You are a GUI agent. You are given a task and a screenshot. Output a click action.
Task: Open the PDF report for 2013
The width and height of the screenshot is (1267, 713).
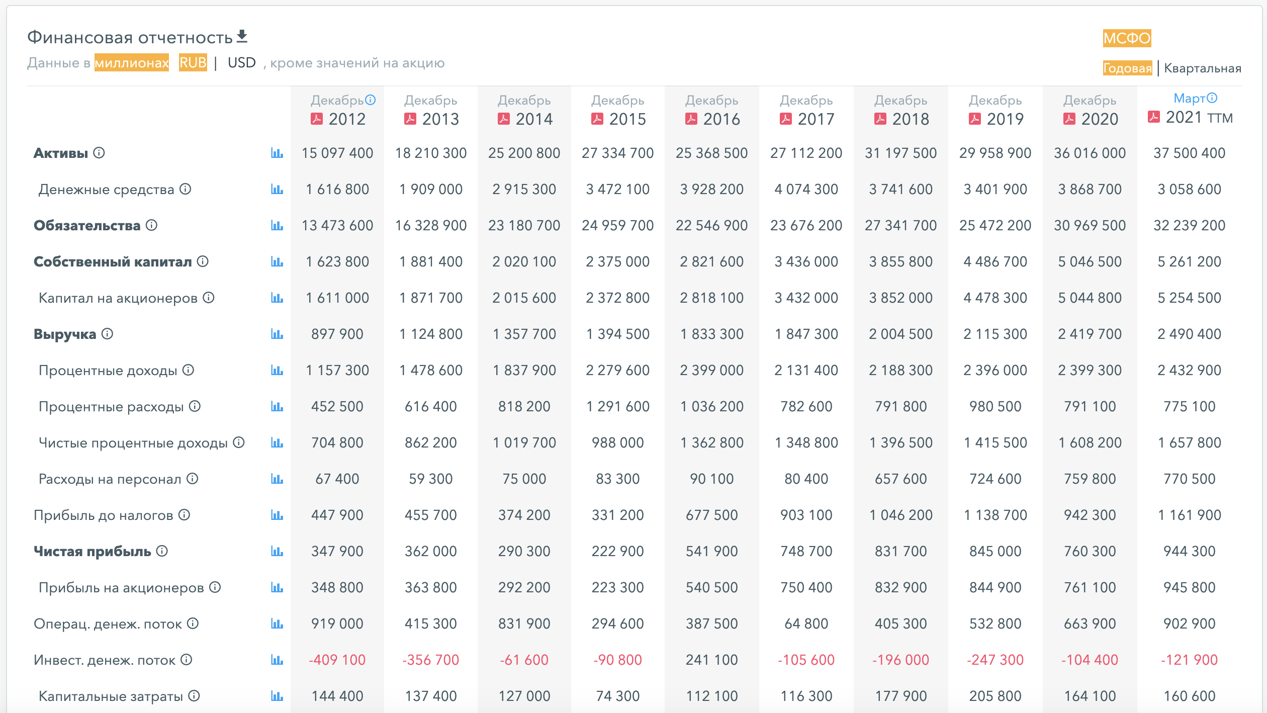pyautogui.click(x=410, y=119)
